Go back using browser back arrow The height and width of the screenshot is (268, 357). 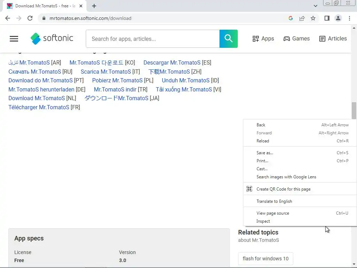click(8, 18)
